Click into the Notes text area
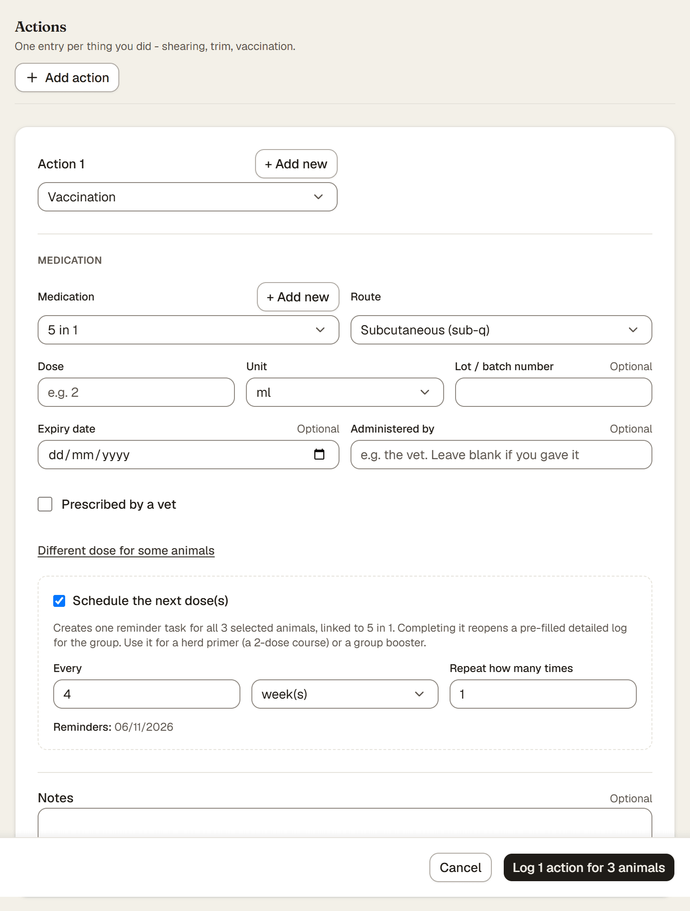This screenshot has height=911, width=690. click(x=345, y=823)
